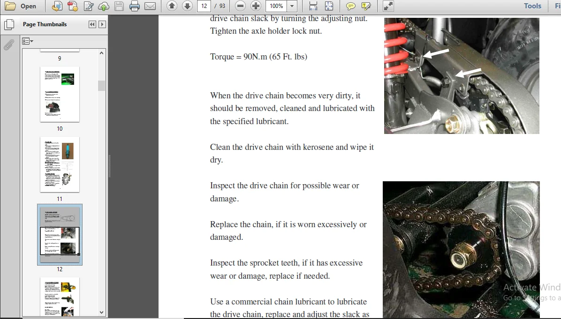Print the document using printer icon

(x=135, y=6)
